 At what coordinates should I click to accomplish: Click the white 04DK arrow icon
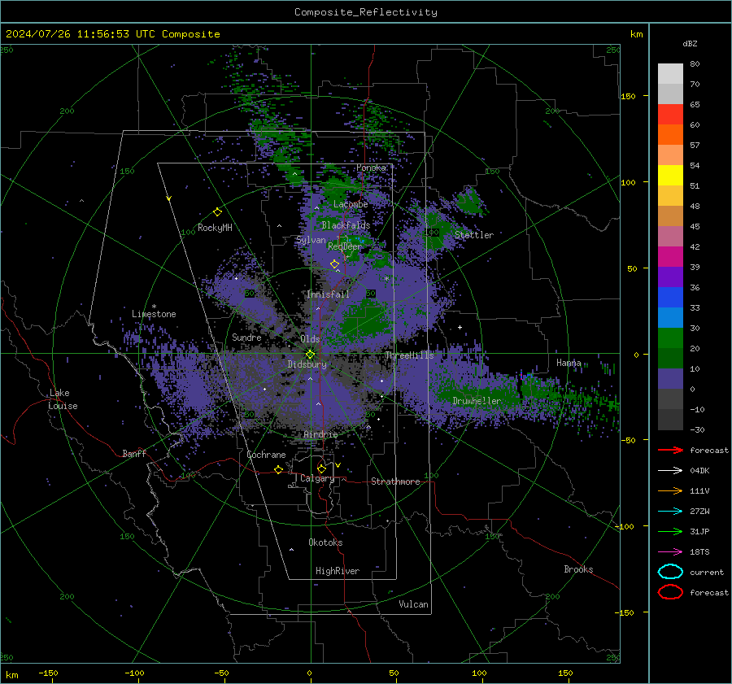pyautogui.click(x=670, y=471)
